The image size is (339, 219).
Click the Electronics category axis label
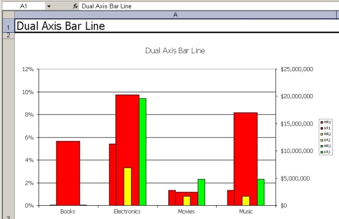127,212
